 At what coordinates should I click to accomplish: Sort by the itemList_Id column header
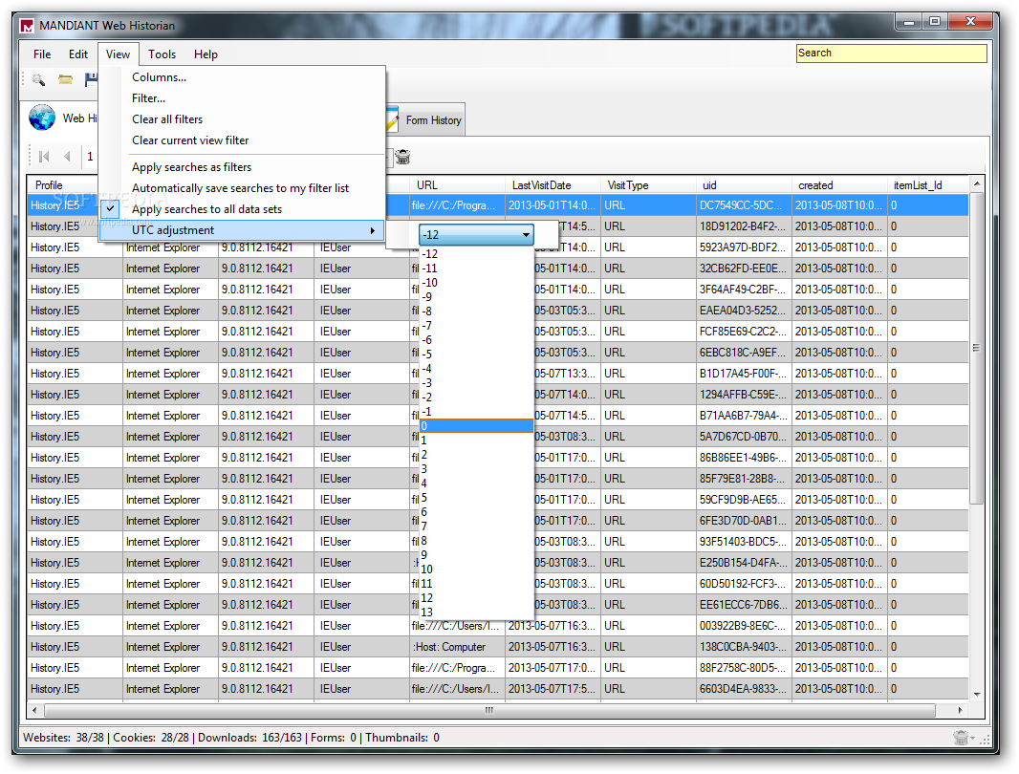(927, 185)
